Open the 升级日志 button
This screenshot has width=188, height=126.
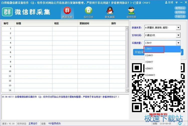[x=180, y=16]
